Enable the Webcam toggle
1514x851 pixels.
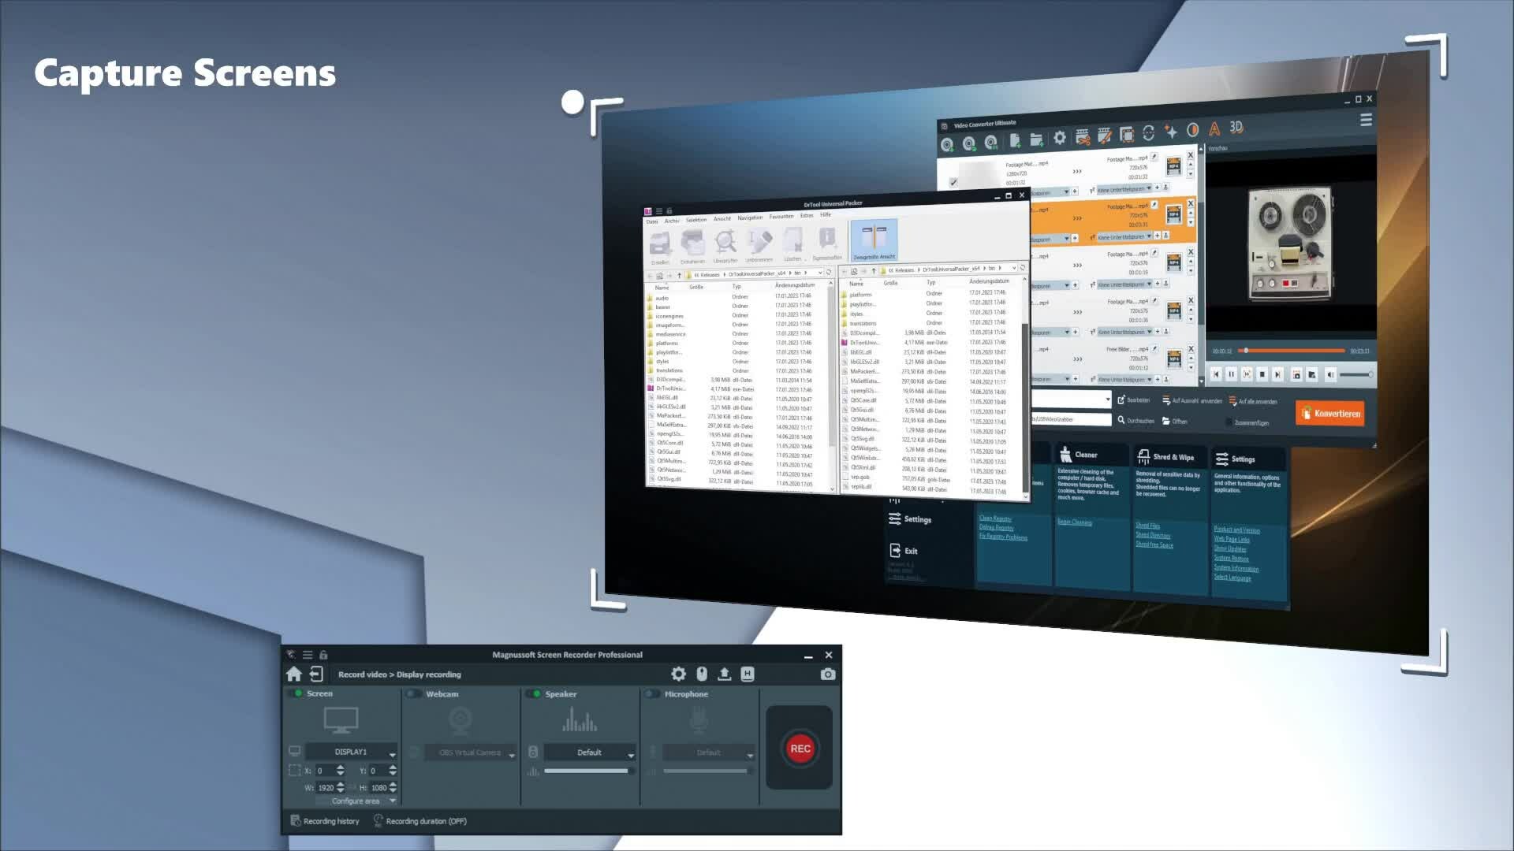click(413, 694)
